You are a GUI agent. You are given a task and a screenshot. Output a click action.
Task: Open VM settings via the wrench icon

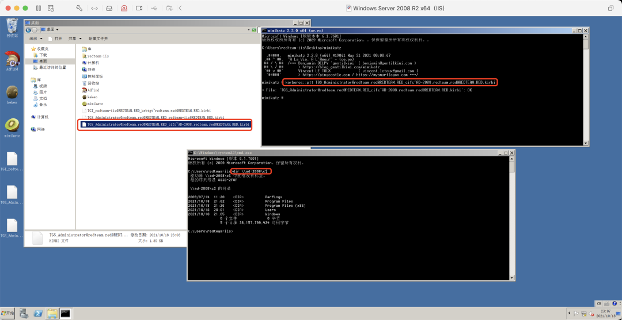point(79,8)
